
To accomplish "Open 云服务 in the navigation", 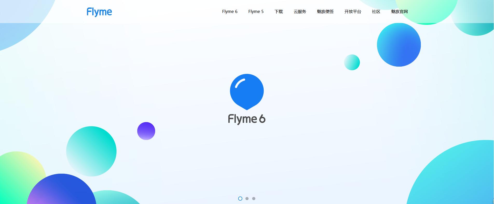I will 300,12.
